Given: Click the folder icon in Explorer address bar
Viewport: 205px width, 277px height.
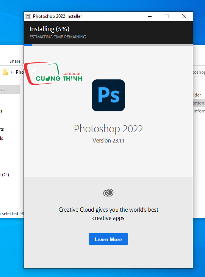Looking at the screenshot, I should (5, 72).
